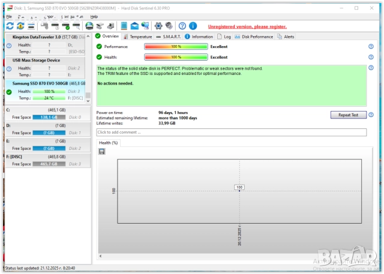The height and width of the screenshot is (274, 384).
Task: Click the globe icon in the toolbar
Action: click(89, 26)
